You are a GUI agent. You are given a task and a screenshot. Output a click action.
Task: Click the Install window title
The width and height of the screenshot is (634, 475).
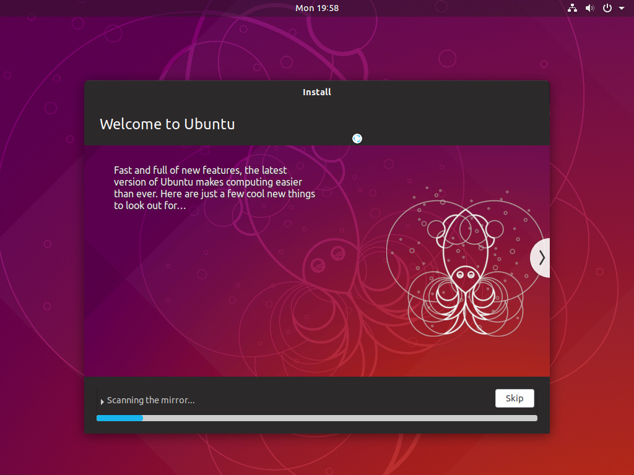click(x=317, y=92)
